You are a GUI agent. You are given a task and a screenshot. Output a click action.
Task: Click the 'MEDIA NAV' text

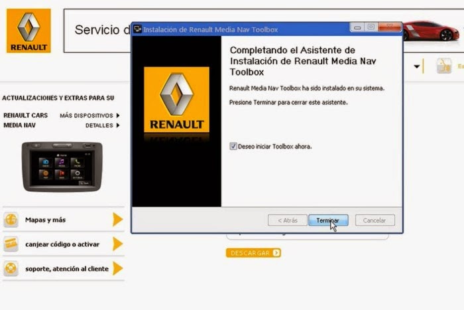pos(19,125)
